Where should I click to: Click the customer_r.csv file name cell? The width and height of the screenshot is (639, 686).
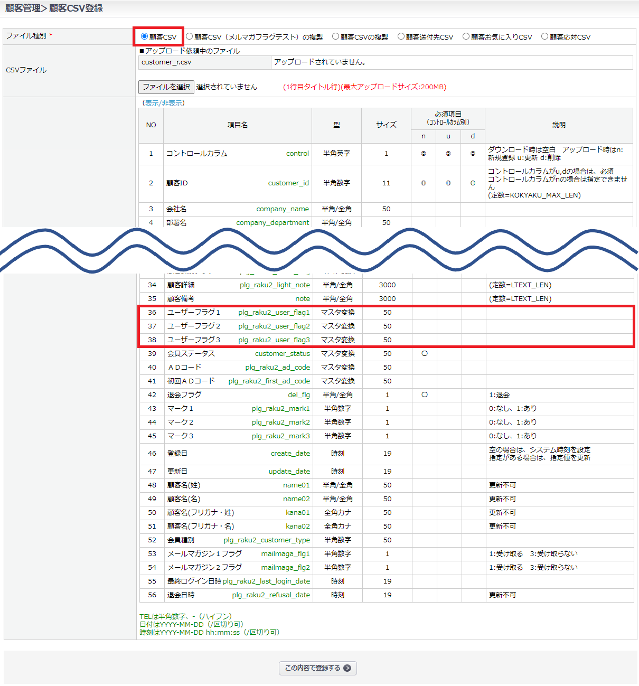click(x=204, y=62)
